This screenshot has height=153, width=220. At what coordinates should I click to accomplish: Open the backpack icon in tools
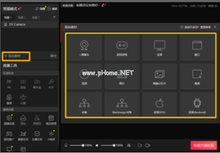tap(23, 120)
